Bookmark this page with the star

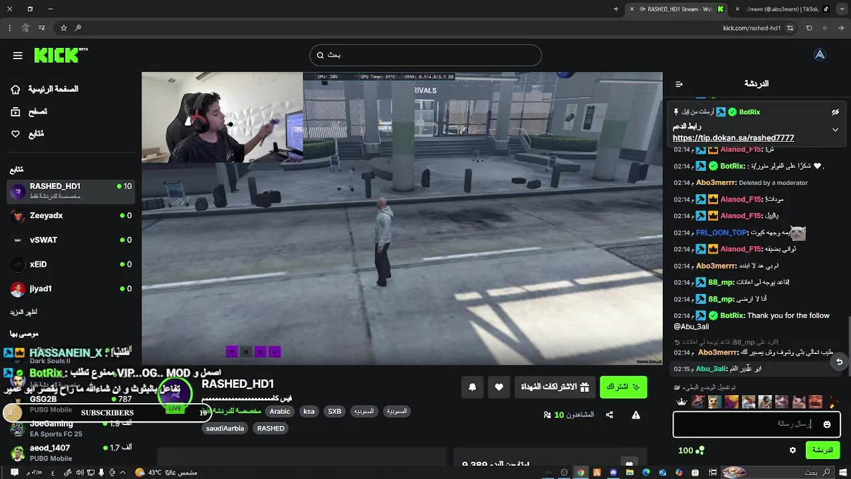(64, 28)
